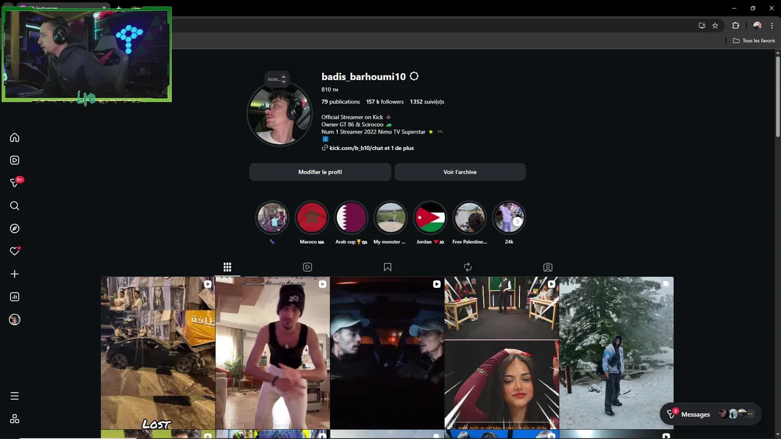Viewport: 781px width, 439px height.
Task: Open Free Palestine story highlight
Action: tap(469, 218)
